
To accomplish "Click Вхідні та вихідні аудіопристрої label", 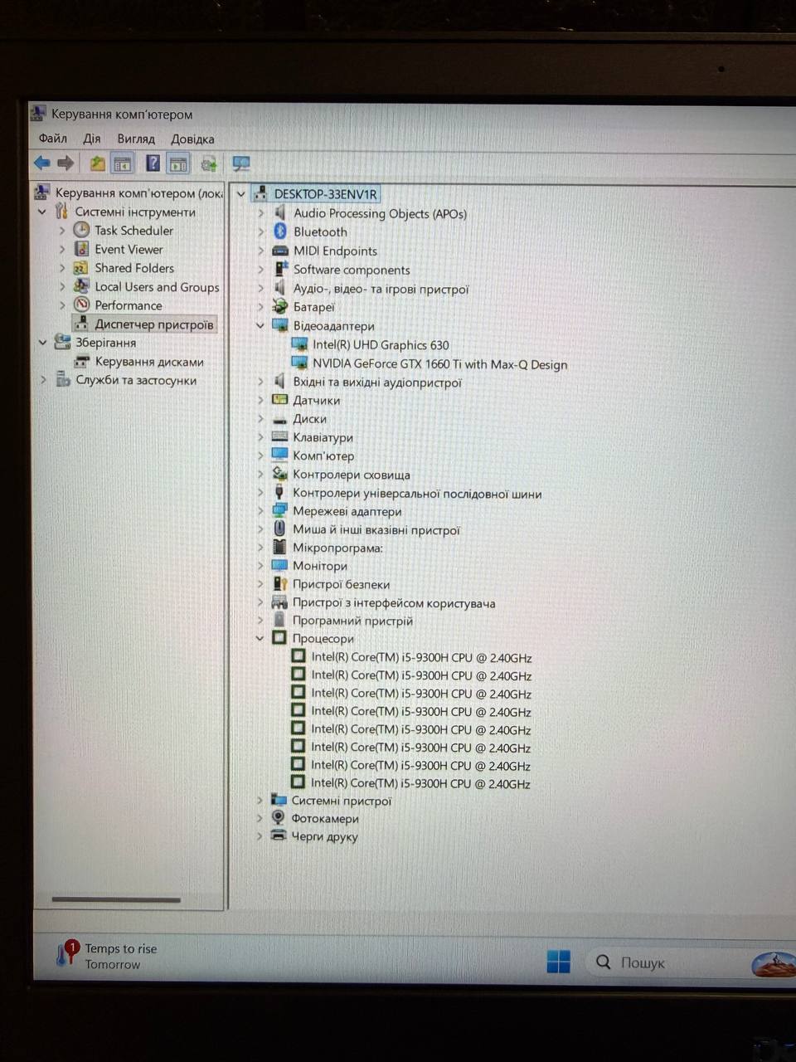I will pyautogui.click(x=377, y=382).
